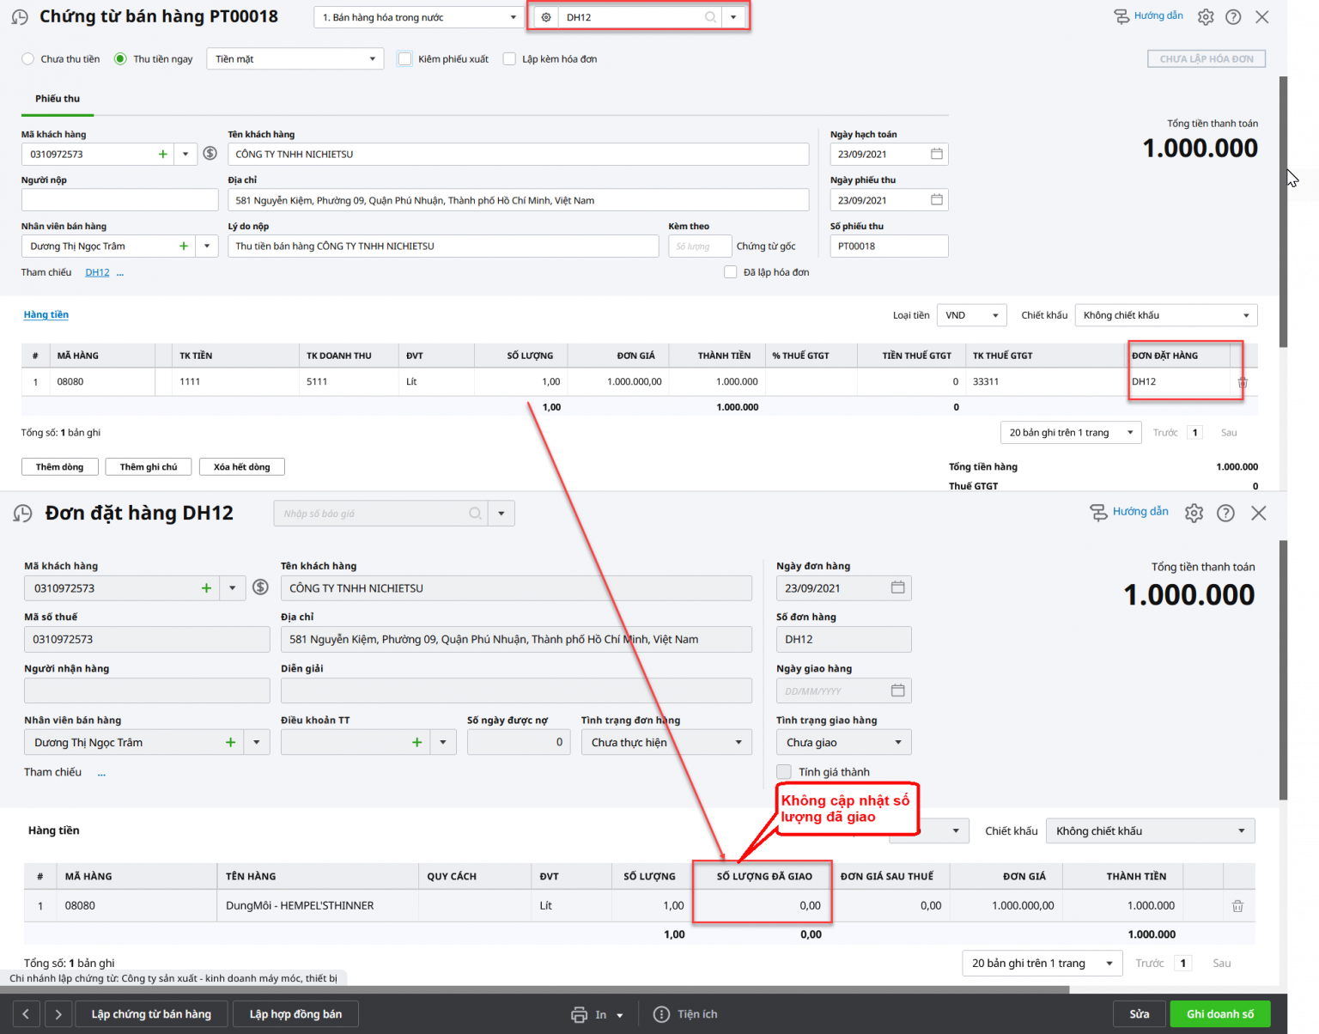Open the Tình trạng giao hàng dropdown
The image size is (1319, 1034).
tap(843, 742)
